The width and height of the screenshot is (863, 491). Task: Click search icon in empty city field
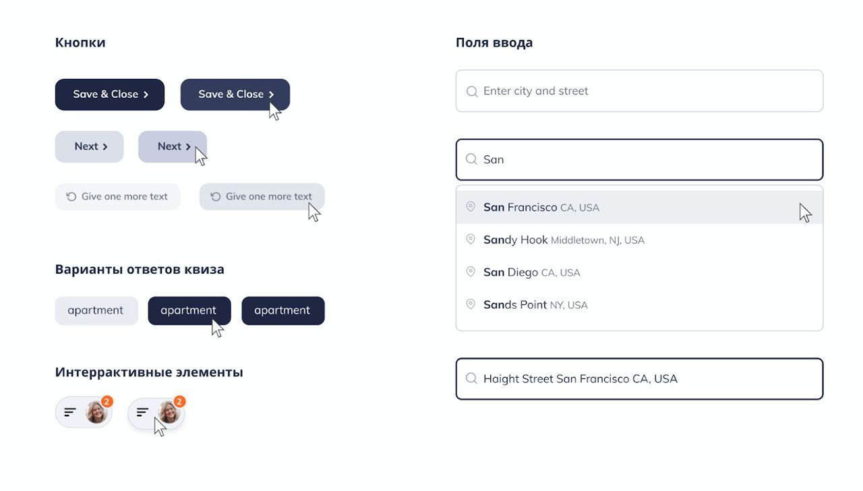pyautogui.click(x=472, y=91)
